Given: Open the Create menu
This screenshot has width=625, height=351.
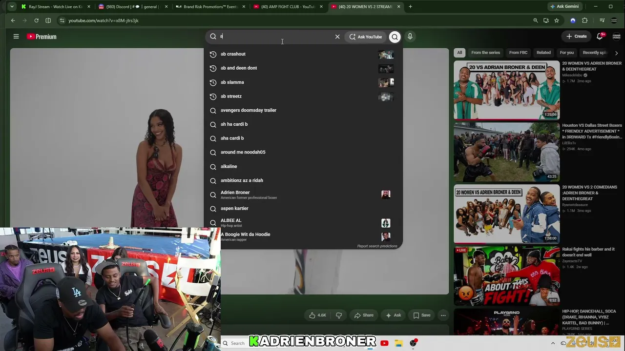Looking at the screenshot, I should coord(577,37).
